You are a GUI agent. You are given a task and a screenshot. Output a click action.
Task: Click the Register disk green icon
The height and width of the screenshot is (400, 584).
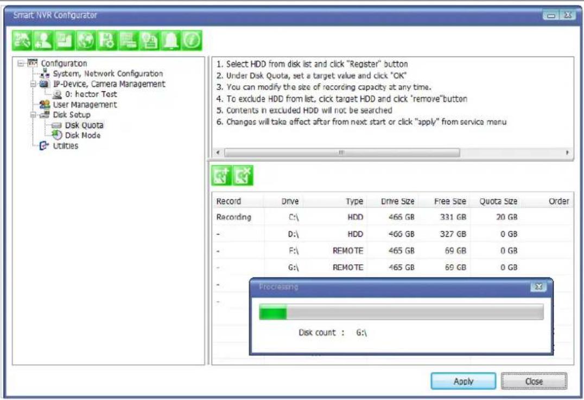[x=221, y=175]
